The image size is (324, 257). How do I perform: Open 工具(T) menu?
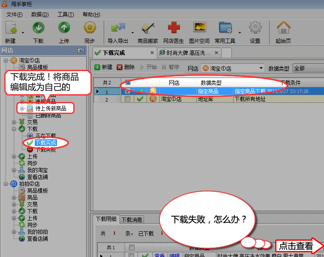click(x=66, y=15)
